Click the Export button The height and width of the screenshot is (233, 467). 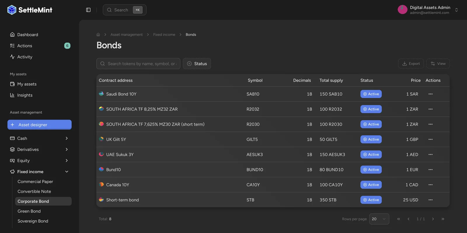tap(411, 64)
